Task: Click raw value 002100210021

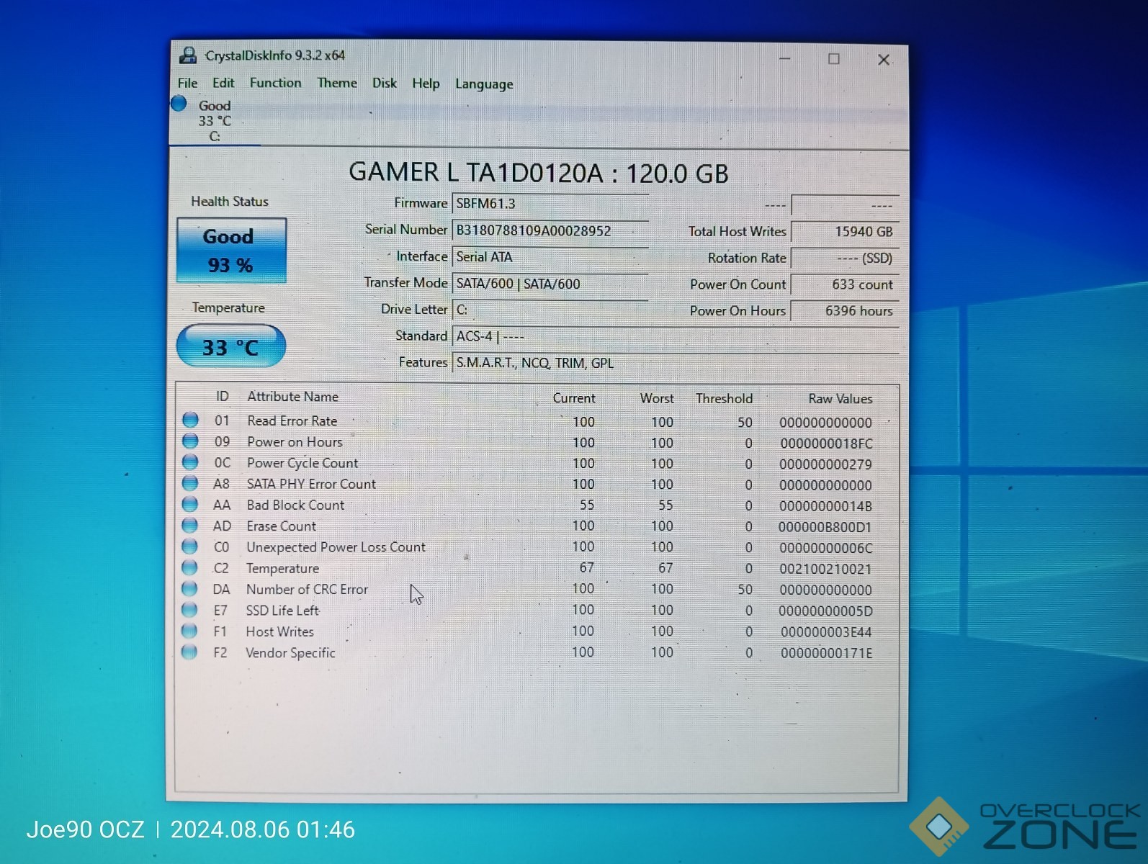Action: pos(825,569)
